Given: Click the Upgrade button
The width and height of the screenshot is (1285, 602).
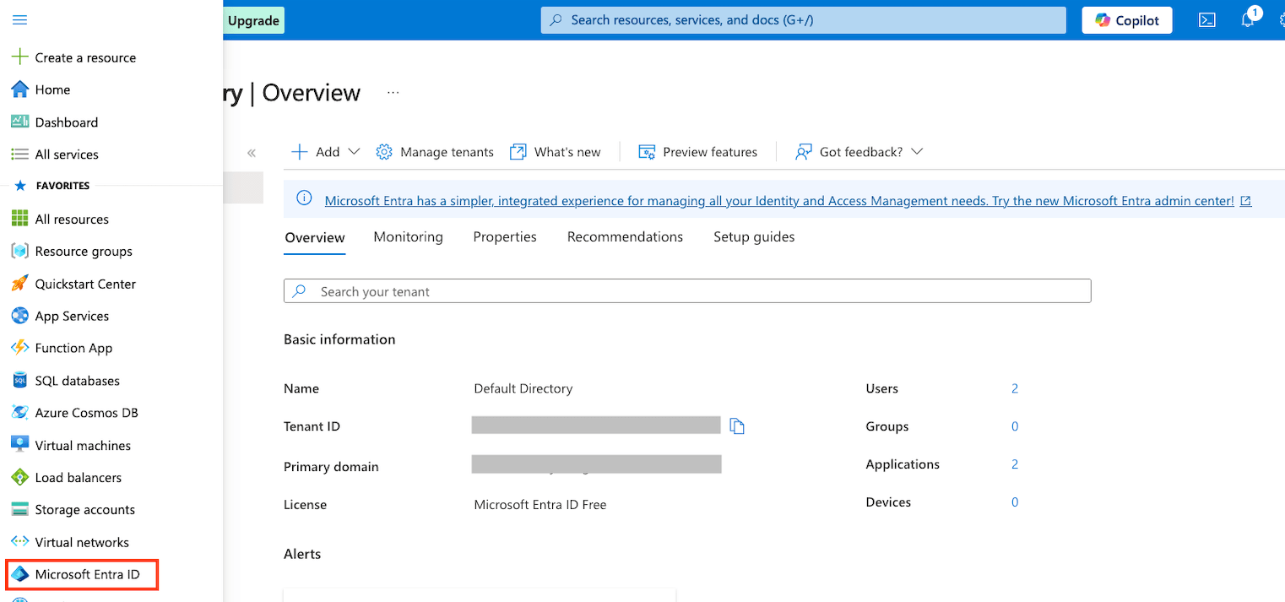Looking at the screenshot, I should pyautogui.click(x=253, y=20).
